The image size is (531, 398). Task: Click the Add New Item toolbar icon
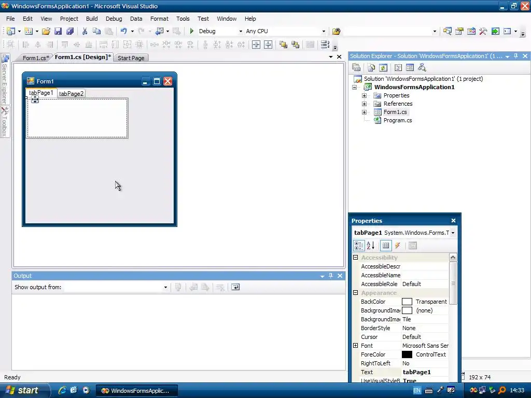(29, 31)
